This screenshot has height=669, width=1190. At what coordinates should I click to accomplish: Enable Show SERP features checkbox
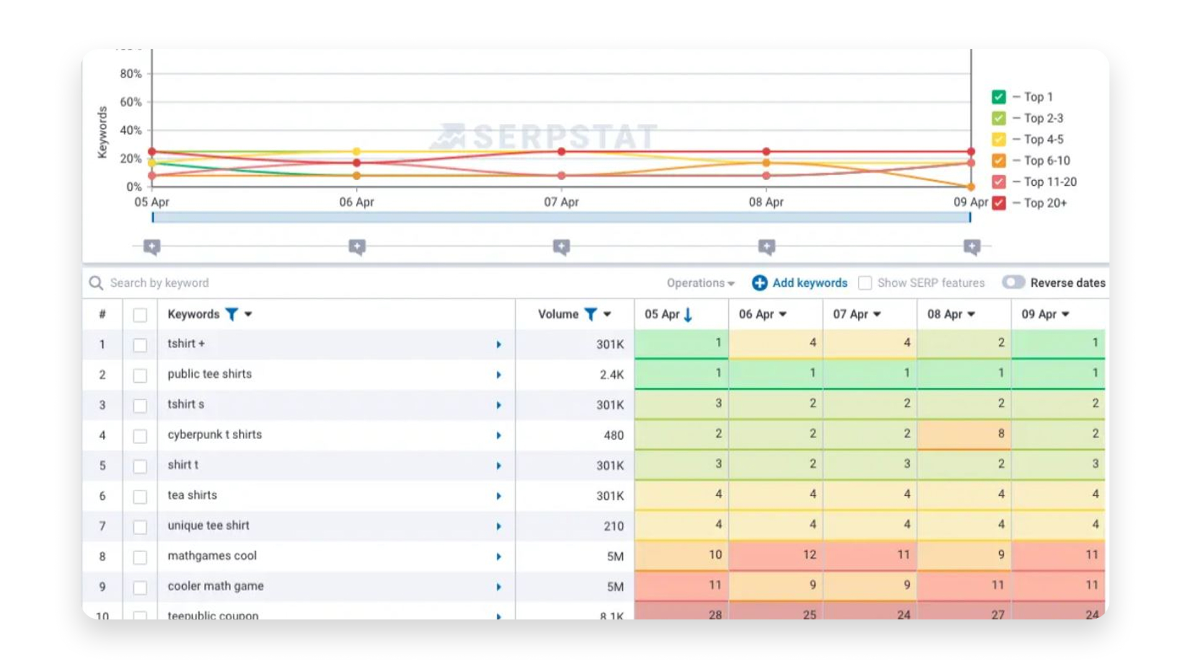[x=865, y=283]
